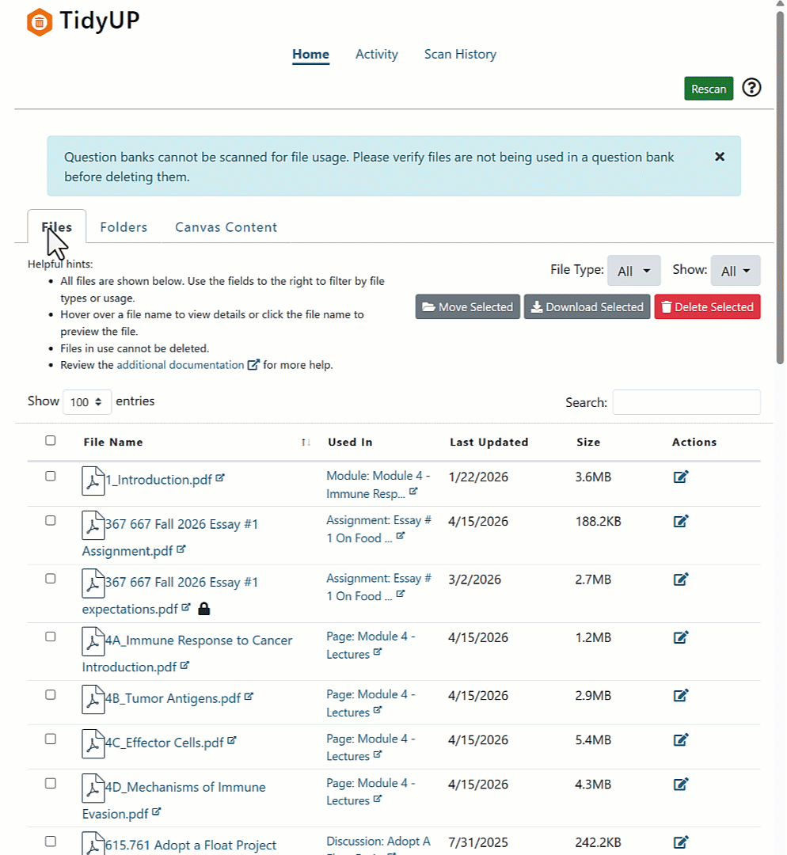Click external link icon next to 4C_Effector Cells.pdf
Screen dimensions: 787x855
coord(232,740)
